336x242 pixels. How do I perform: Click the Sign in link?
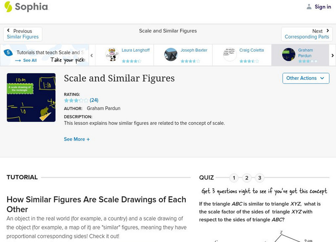click(x=323, y=7)
